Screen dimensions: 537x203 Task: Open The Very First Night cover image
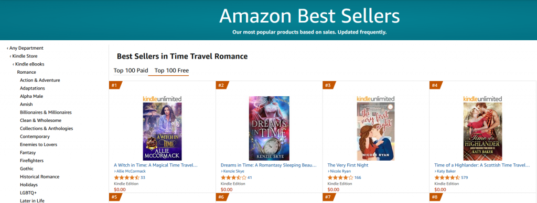[x=375, y=131]
